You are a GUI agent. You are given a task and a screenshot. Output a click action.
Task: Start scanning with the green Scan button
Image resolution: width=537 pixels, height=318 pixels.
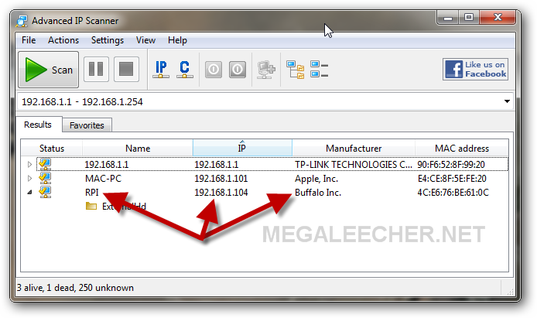[48, 70]
